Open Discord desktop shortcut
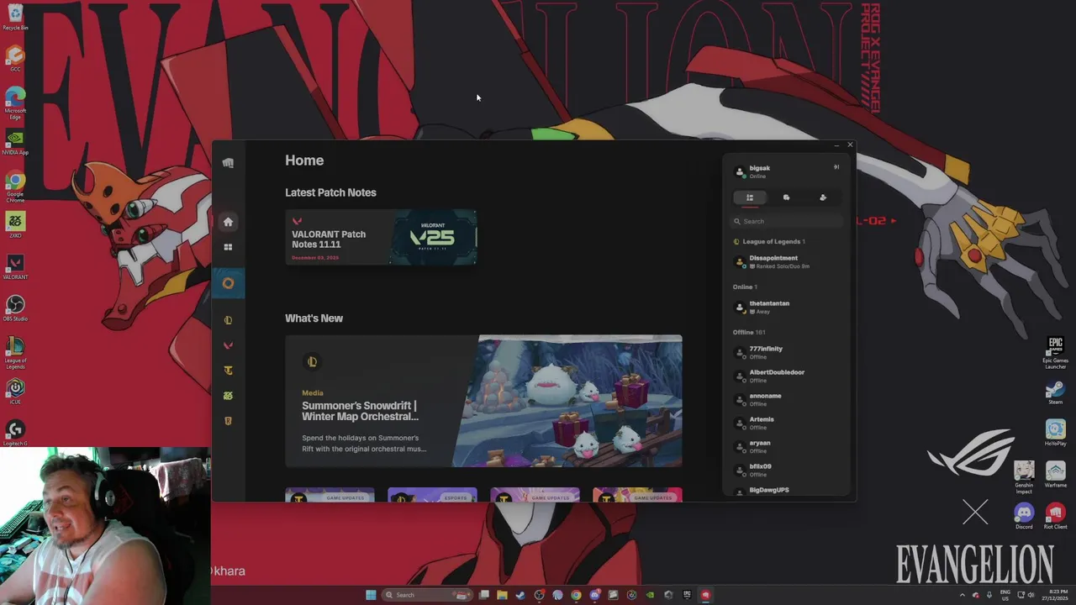 pyautogui.click(x=1024, y=516)
